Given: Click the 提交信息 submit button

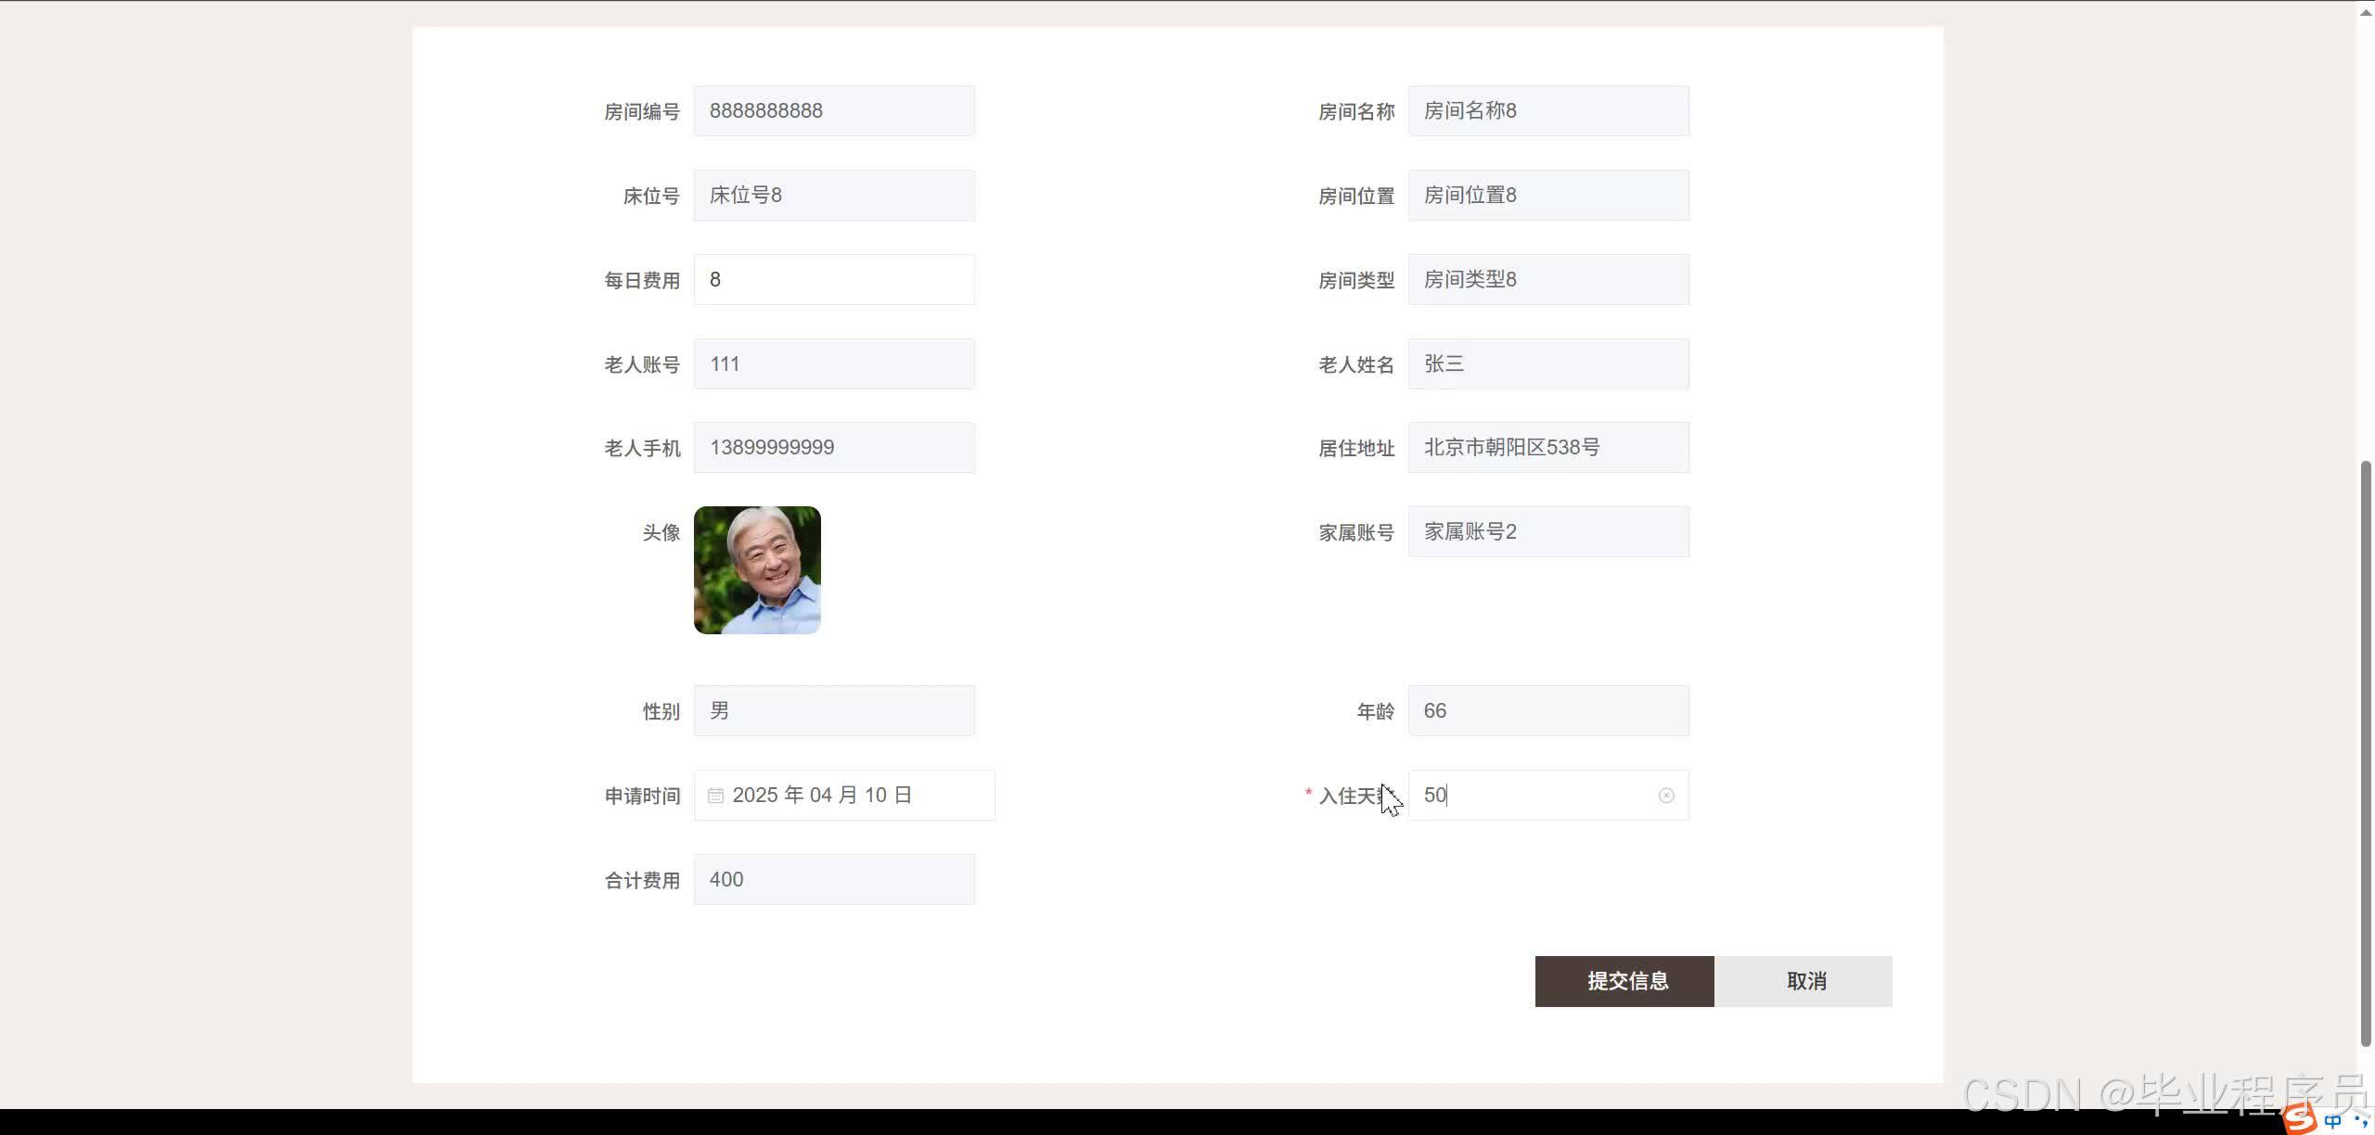Looking at the screenshot, I should tap(1624, 980).
